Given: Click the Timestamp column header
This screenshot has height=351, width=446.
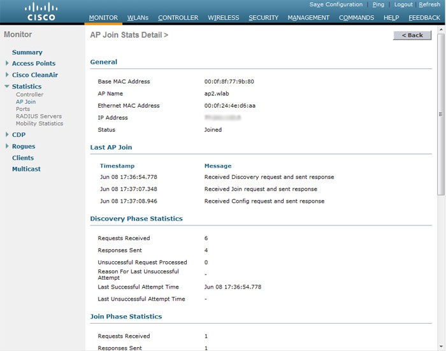Looking at the screenshot, I should point(117,166).
